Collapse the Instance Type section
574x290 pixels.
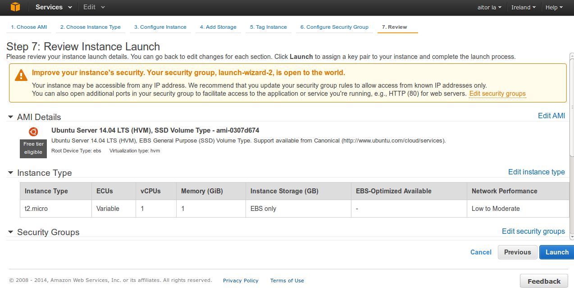10,173
